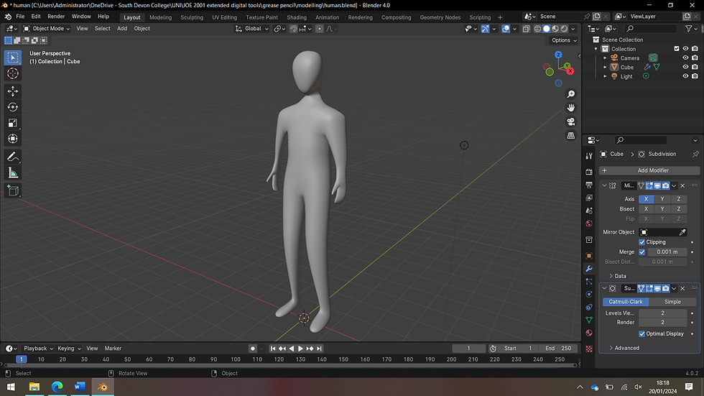Open the File menu

coord(20,16)
